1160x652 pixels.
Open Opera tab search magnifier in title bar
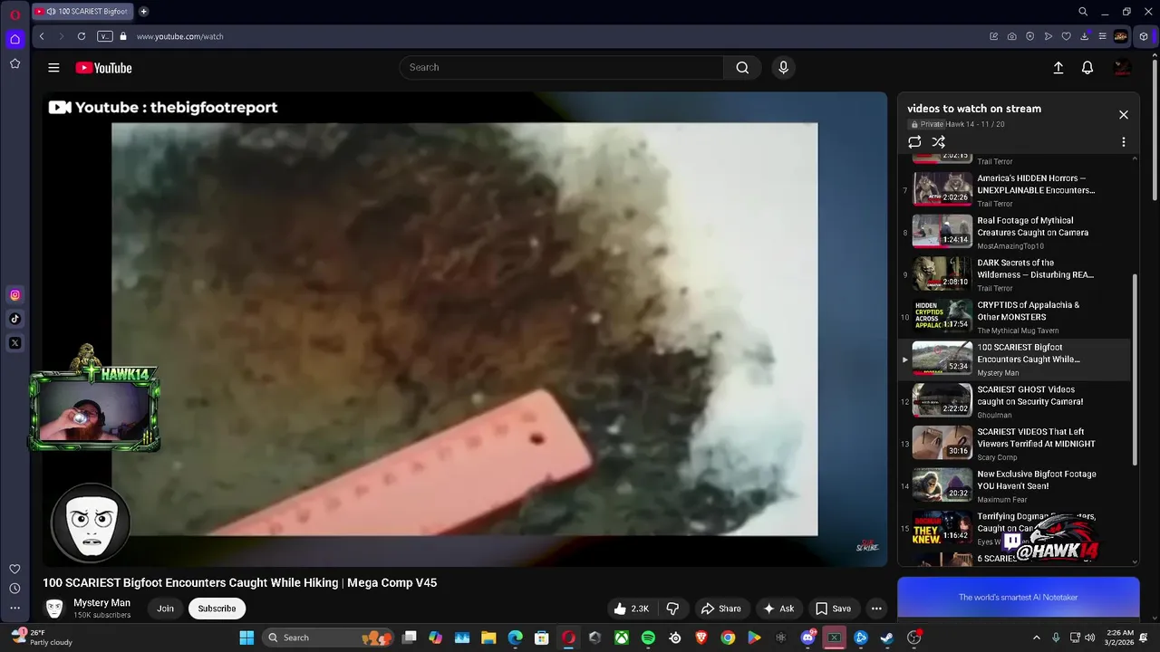(1083, 12)
